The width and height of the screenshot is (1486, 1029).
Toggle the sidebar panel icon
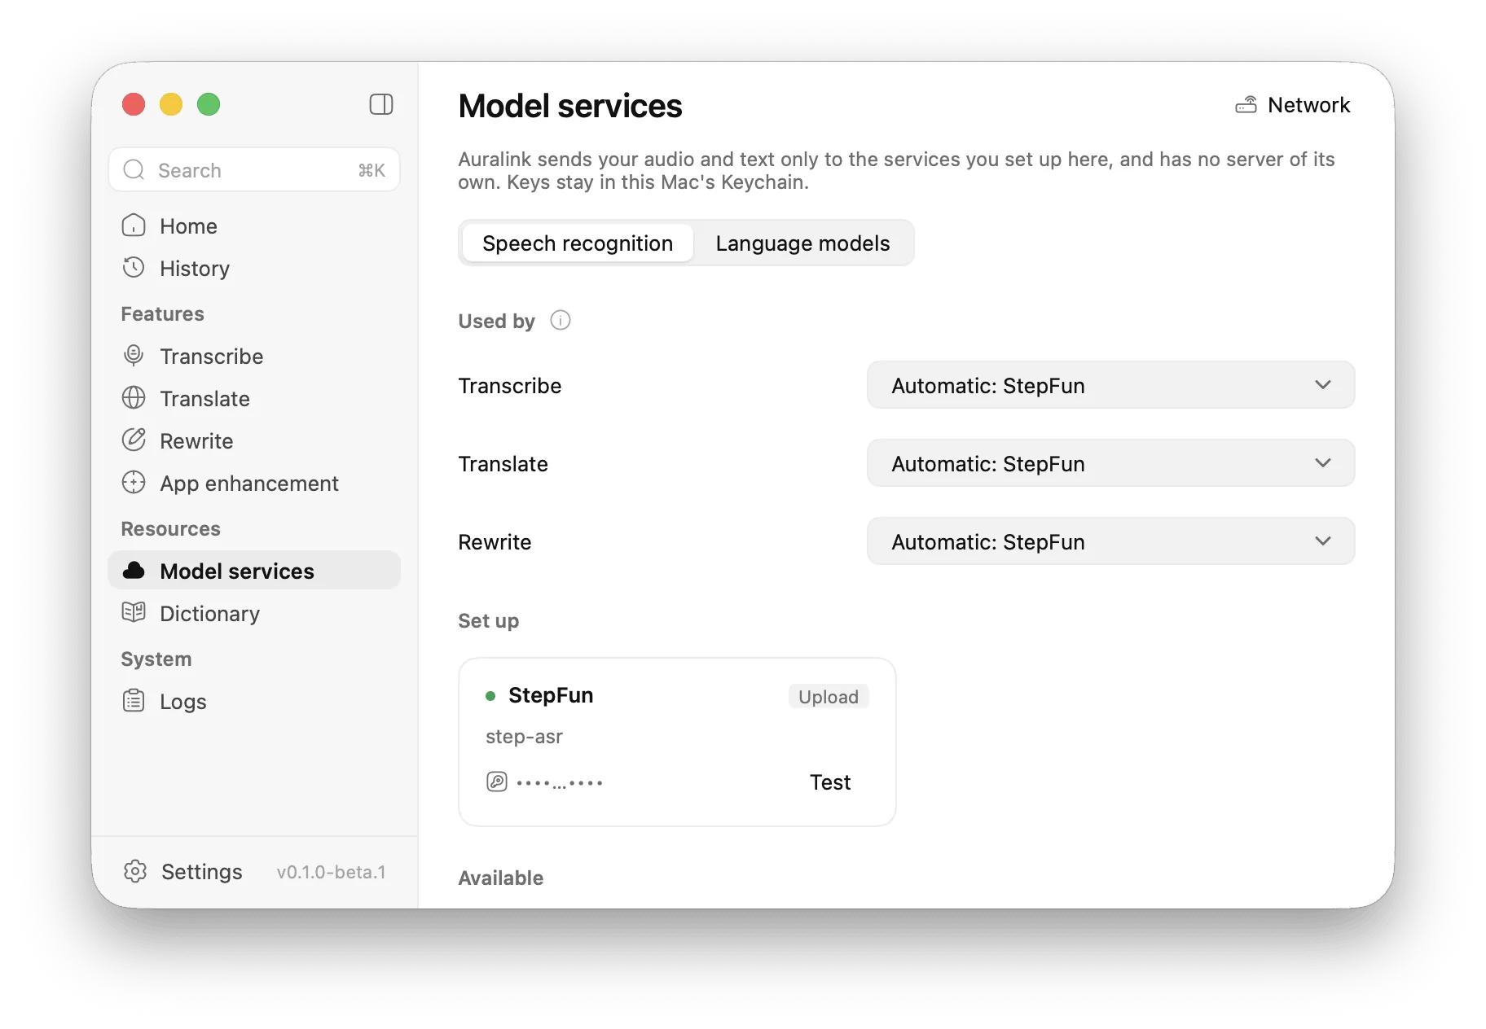pyautogui.click(x=381, y=104)
